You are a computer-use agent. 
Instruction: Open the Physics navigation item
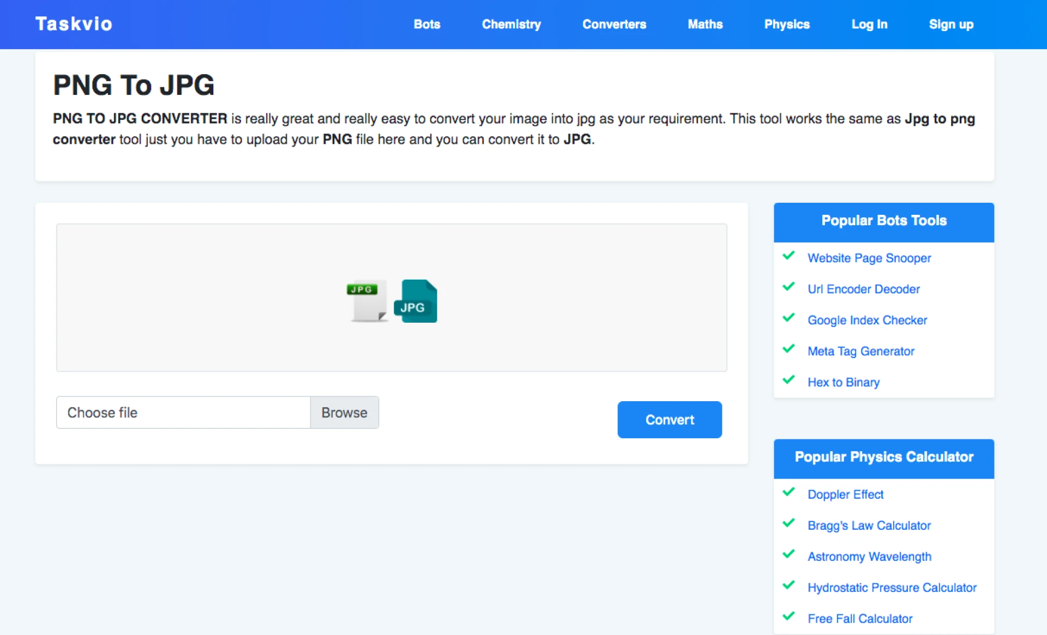click(786, 25)
